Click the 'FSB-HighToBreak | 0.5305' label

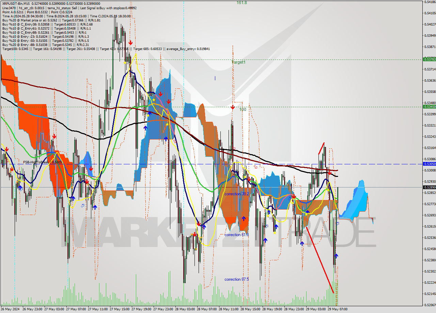(x=43, y=162)
